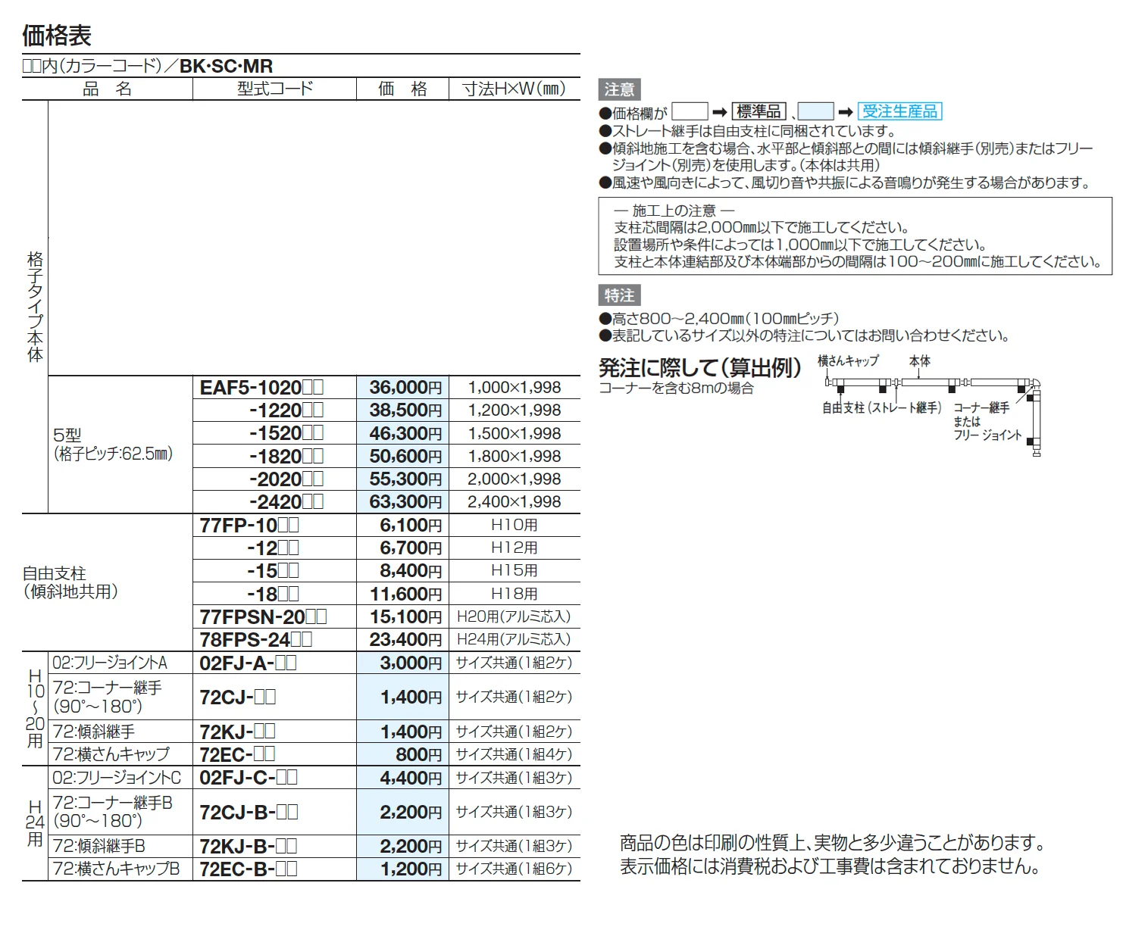Viewport: 1123px width, 933px height.
Task: Click the 格子タイプ本体 vertical label
Action: pyautogui.click(x=35, y=307)
